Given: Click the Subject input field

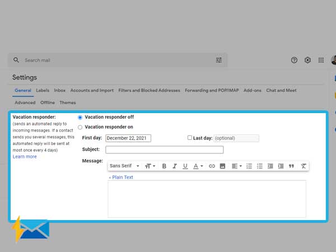Looking at the screenshot, I should pyautogui.click(x=164, y=150).
